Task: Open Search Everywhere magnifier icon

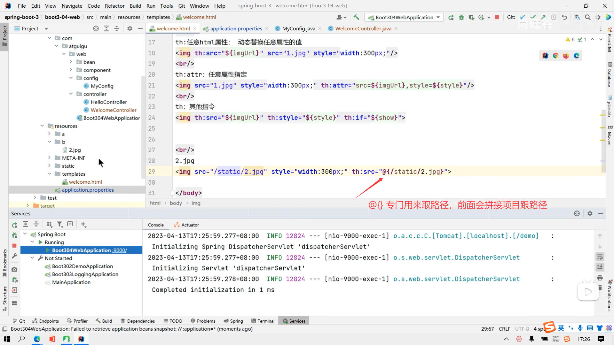Action: point(588,17)
